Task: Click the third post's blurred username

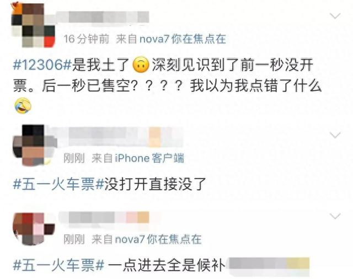Action: (x=104, y=217)
